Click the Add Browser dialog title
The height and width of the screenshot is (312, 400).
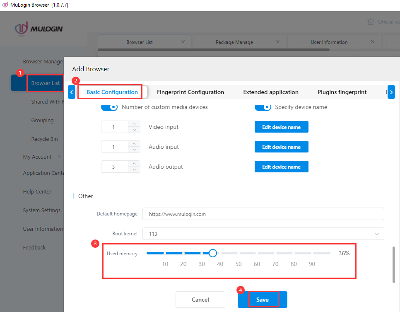click(91, 69)
